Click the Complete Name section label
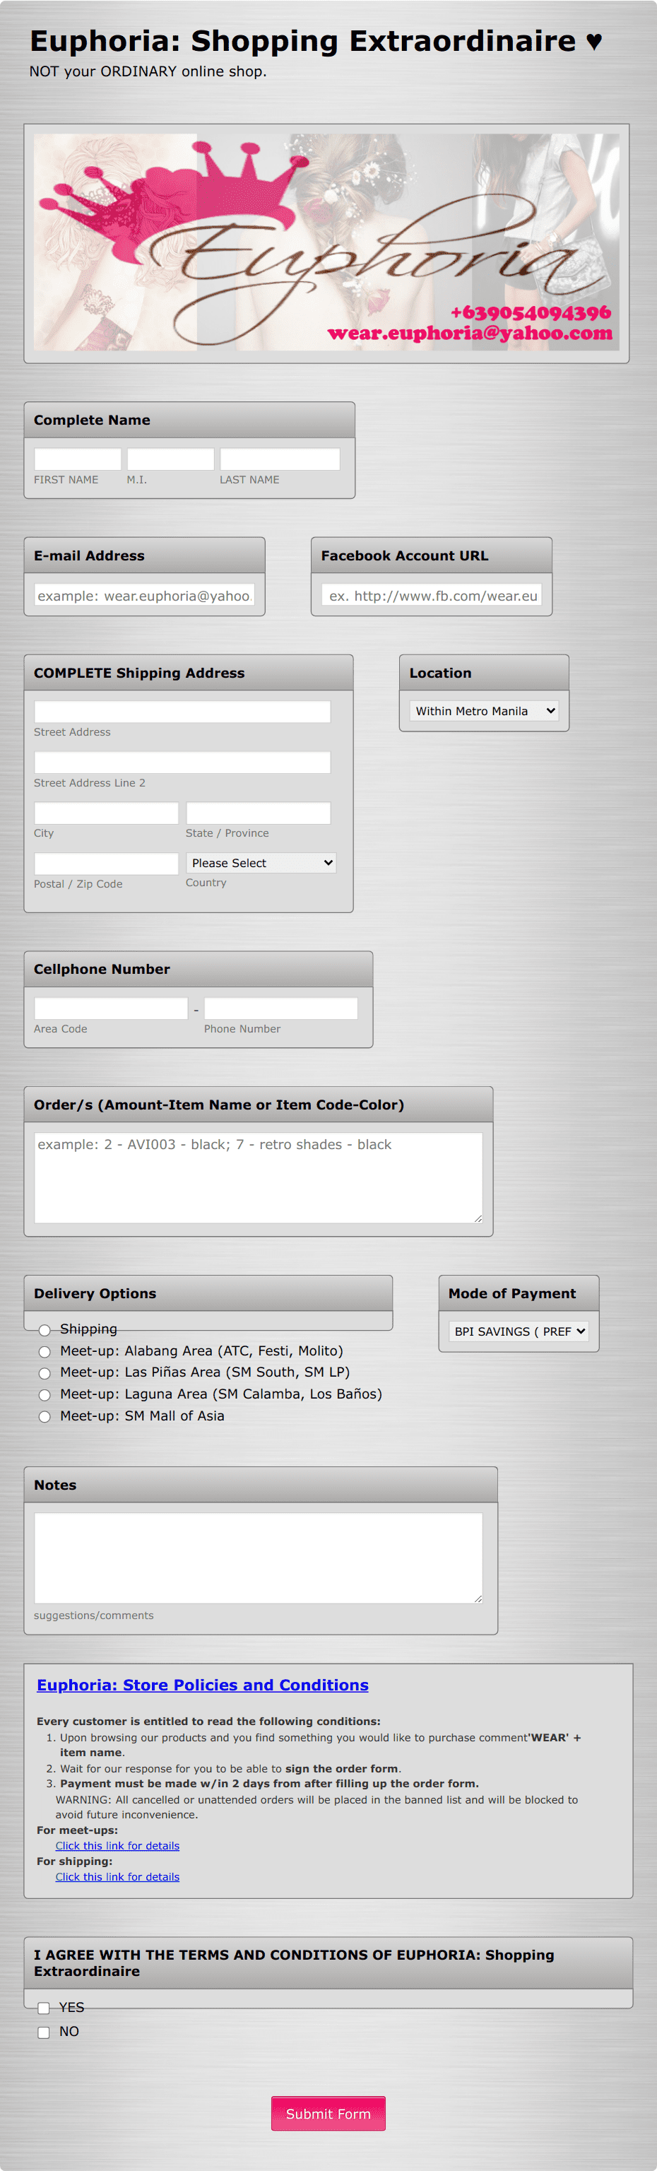Image resolution: width=657 pixels, height=2171 pixels. 92,420
